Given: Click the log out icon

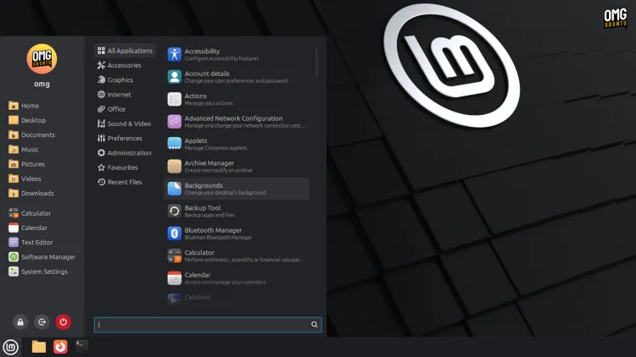Looking at the screenshot, I should click(42, 322).
